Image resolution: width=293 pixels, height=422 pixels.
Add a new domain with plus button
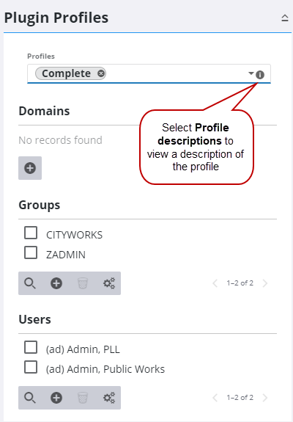click(x=30, y=168)
